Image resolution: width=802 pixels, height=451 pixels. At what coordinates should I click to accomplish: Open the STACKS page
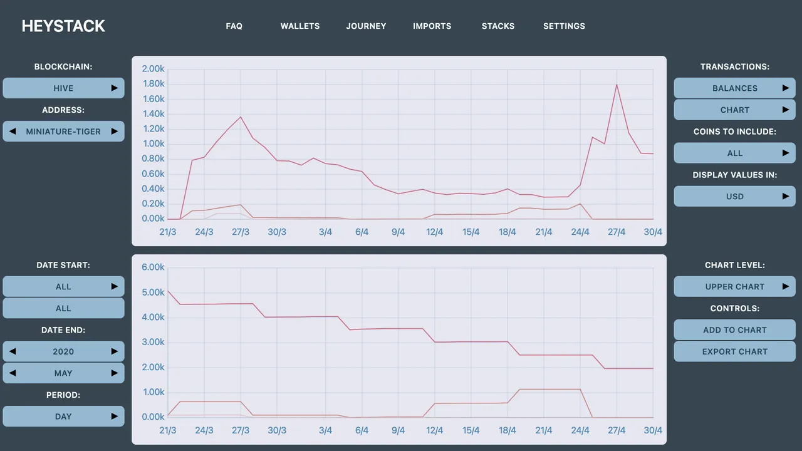[x=498, y=26]
